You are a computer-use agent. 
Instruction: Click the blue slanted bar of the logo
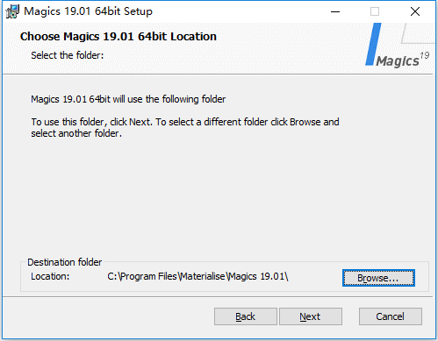[x=373, y=45]
